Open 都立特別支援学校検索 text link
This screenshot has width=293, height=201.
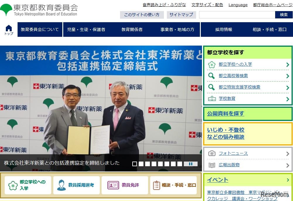click(x=239, y=87)
